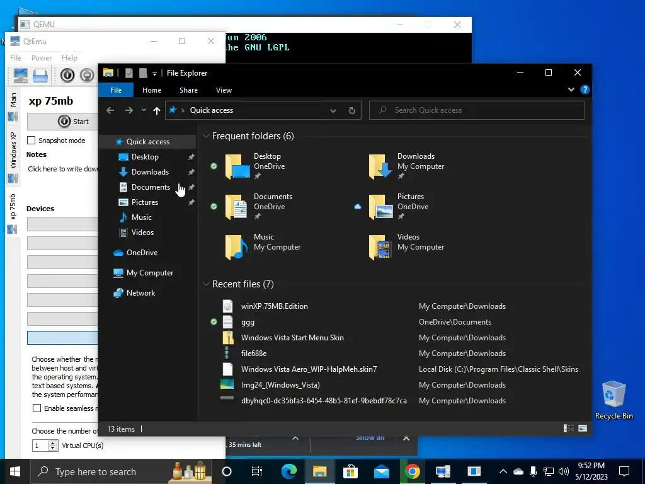
Task: Toggle Enable seamless checkbox in QtEmu
Action: (x=37, y=408)
